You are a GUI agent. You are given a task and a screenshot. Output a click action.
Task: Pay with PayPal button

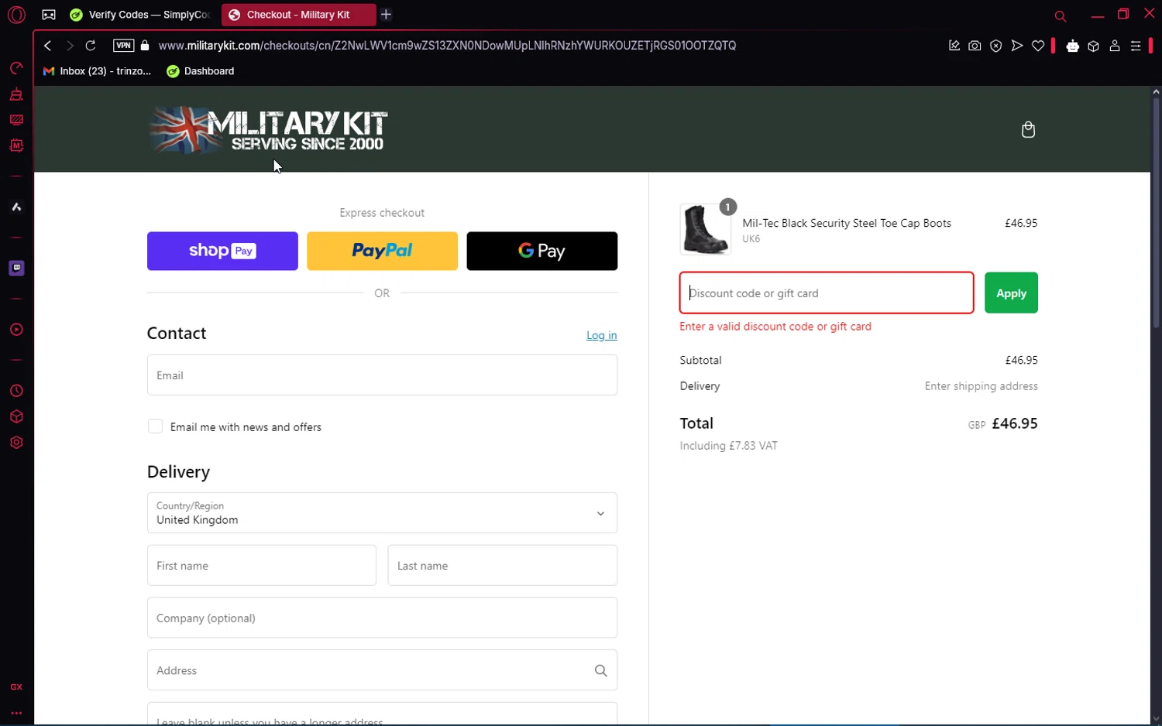(382, 251)
